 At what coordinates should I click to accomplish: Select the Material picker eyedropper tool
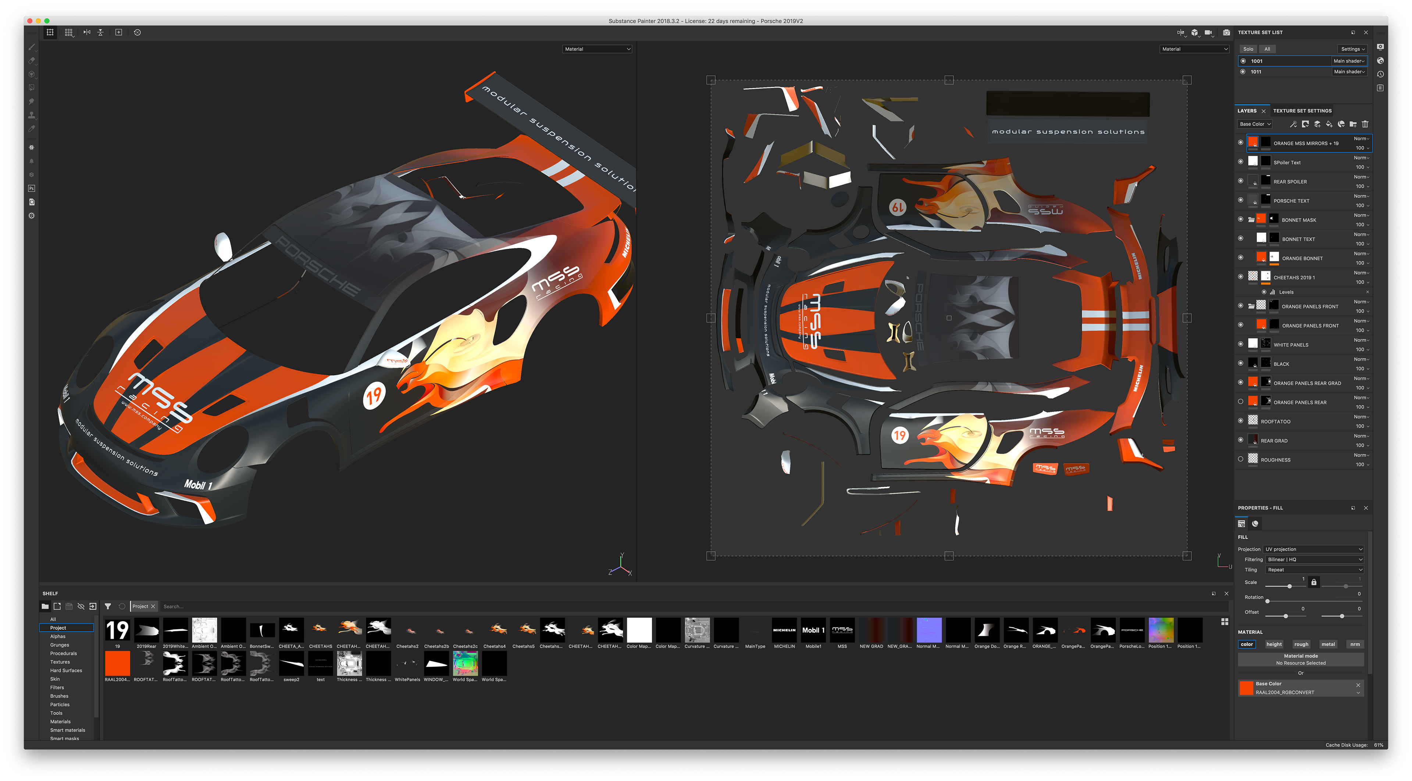click(x=32, y=129)
